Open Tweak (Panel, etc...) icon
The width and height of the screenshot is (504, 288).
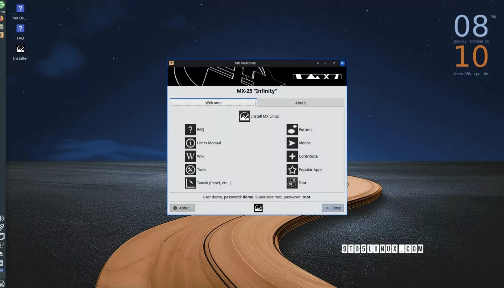[190, 183]
